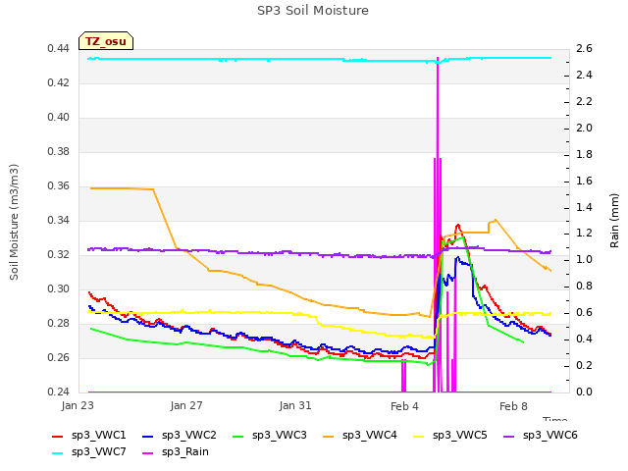Click the Rain (mm) axis title
Screen dimensions: 628x471
coord(614,221)
